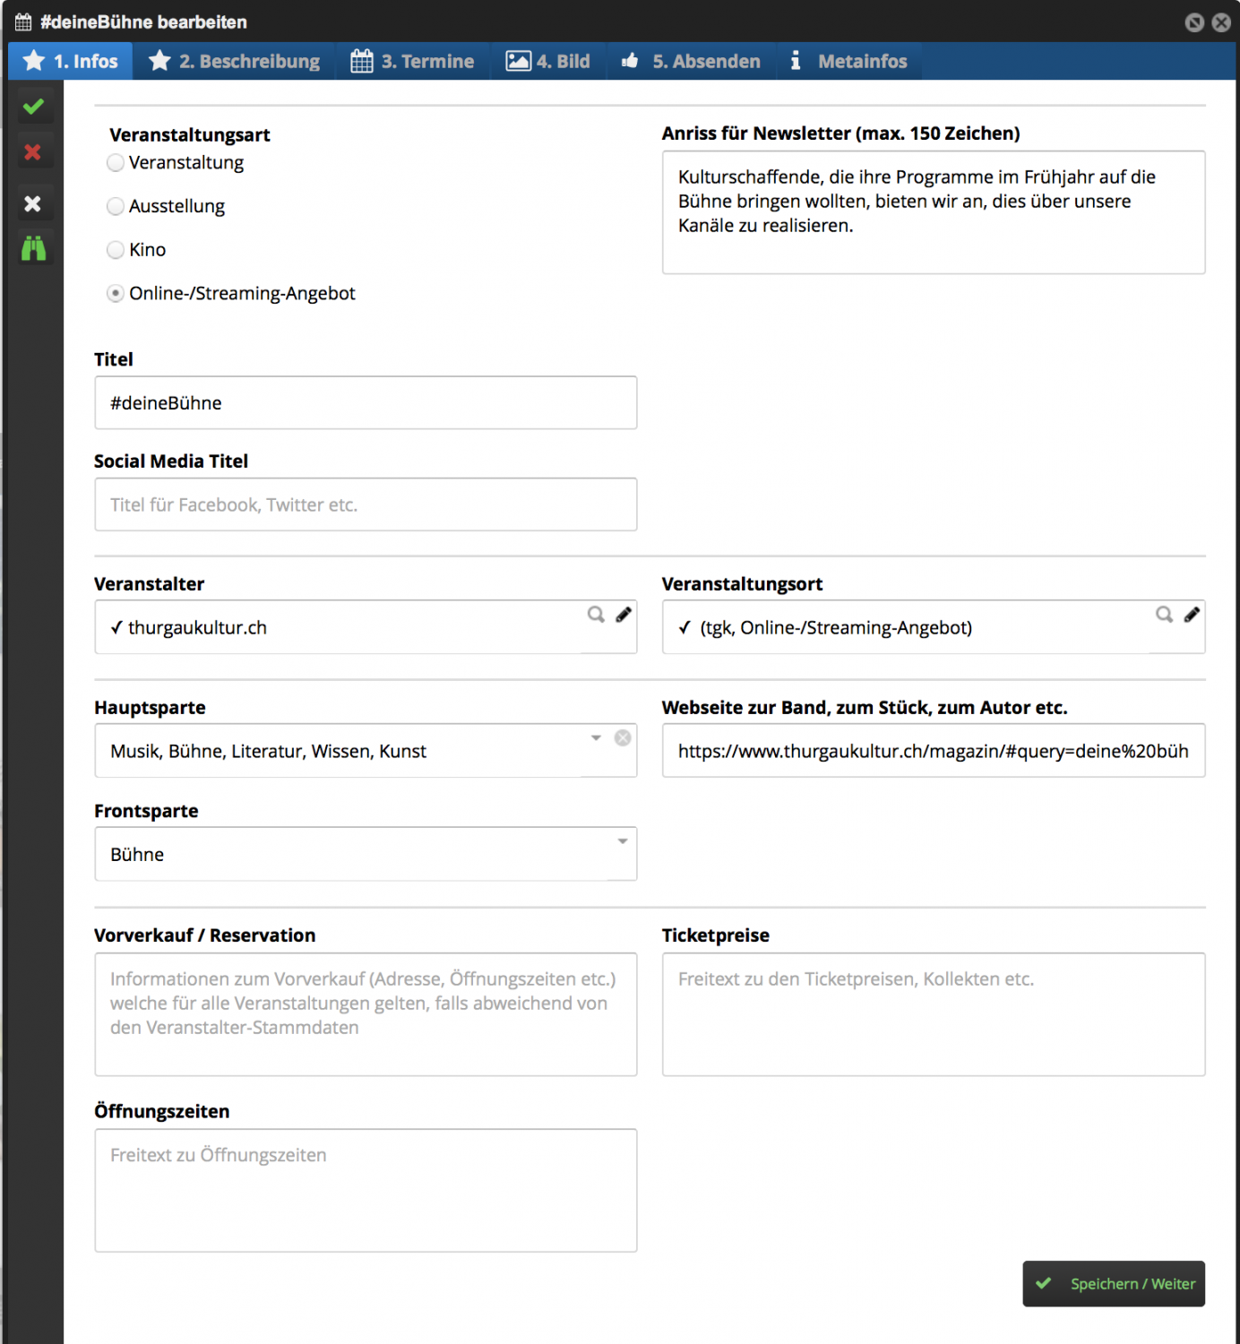
Task: Click the search icon in Veranstalter field
Action: [596, 615]
